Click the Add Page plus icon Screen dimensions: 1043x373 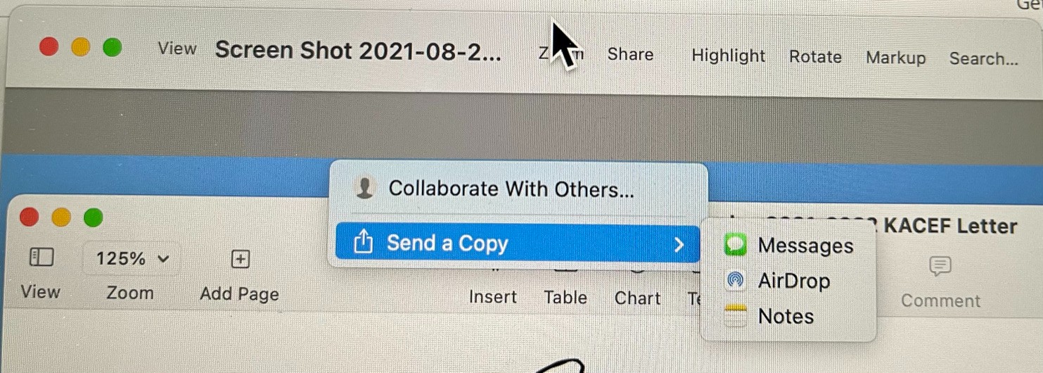coord(241,259)
